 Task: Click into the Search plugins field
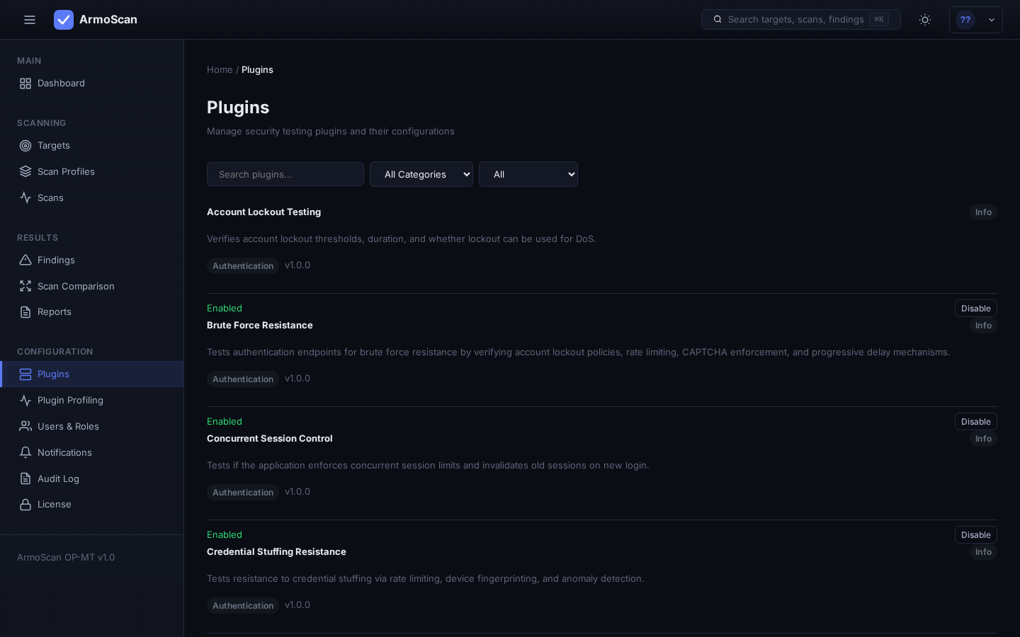pyautogui.click(x=285, y=174)
